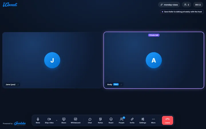This screenshot has width=206, height=129.
Task: Click the iConnect logo
Action: pos(10,5)
